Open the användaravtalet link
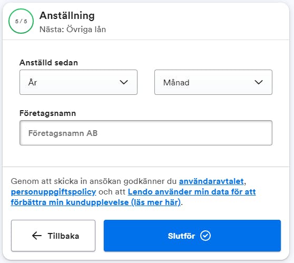 pos(211,181)
